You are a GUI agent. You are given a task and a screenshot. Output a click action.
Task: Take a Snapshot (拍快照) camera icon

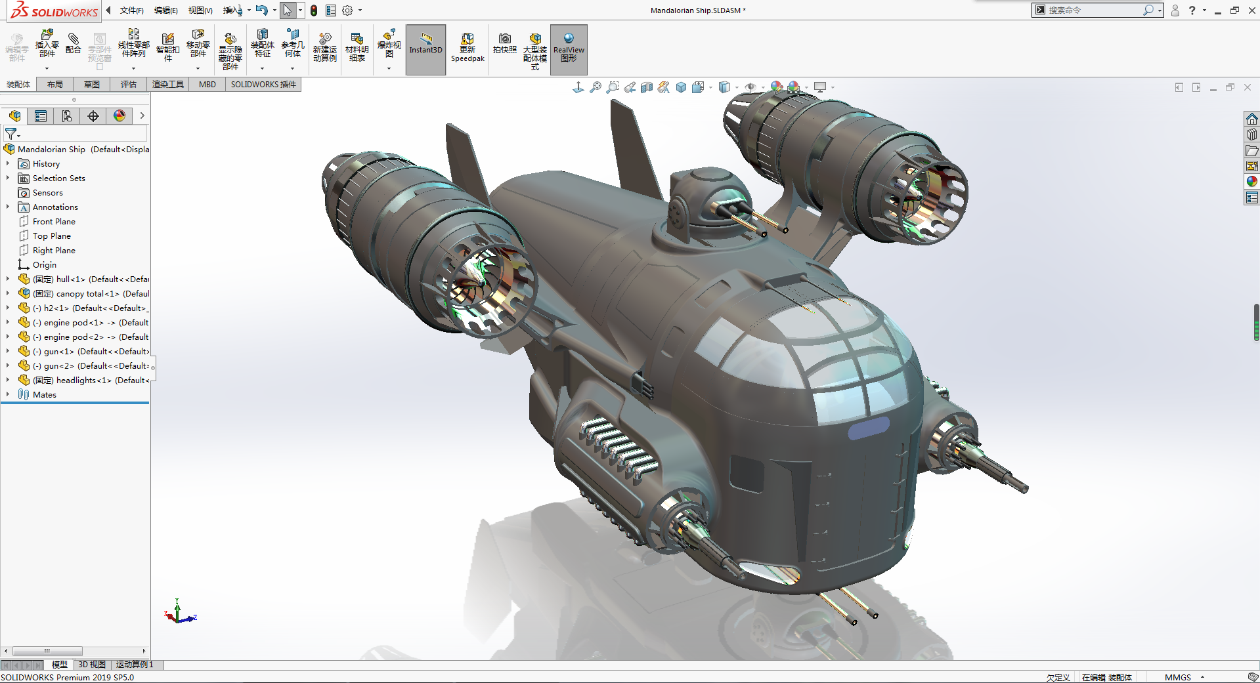click(x=504, y=43)
